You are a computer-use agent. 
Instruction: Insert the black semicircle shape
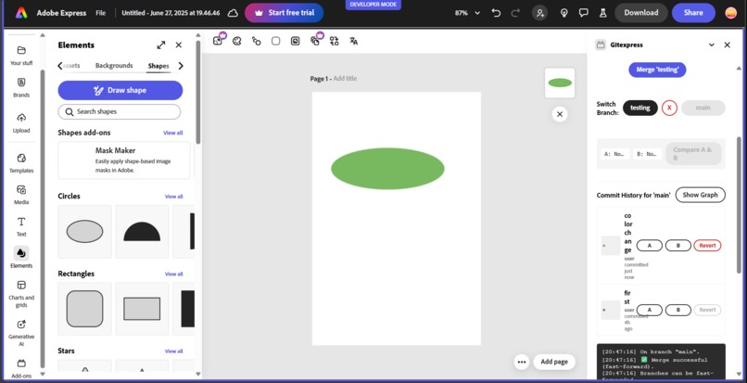tap(142, 231)
